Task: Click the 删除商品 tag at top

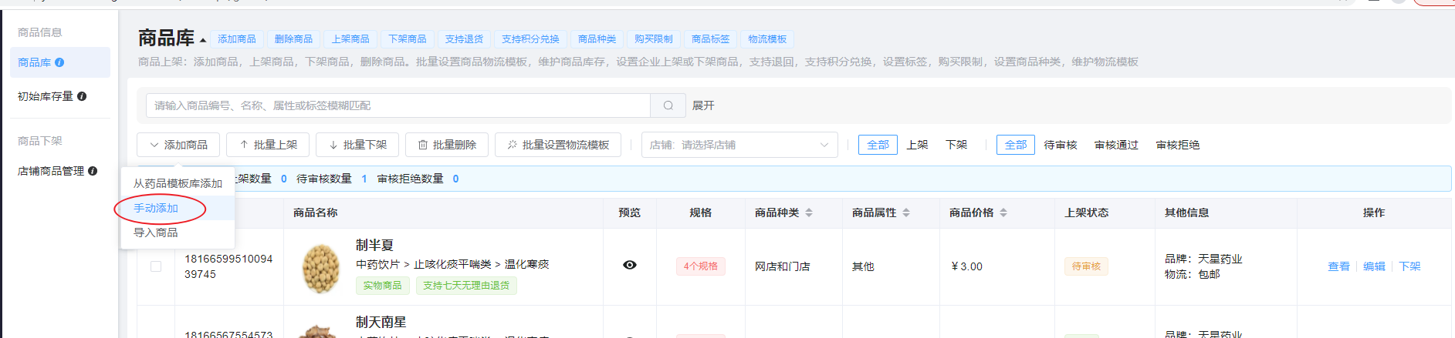Action: pyautogui.click(x=294, y=39)
